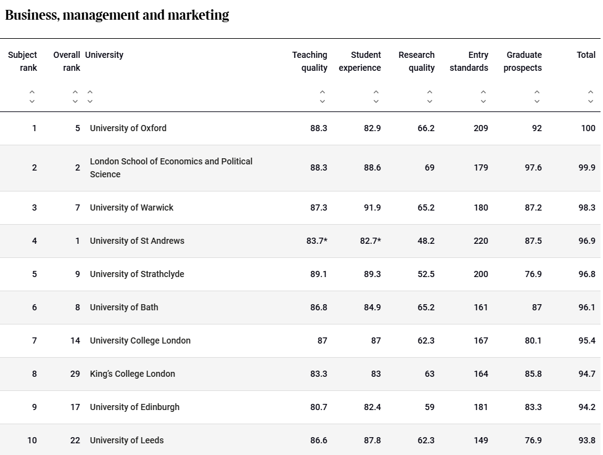Select London School of Economics name

coord(171,168)
